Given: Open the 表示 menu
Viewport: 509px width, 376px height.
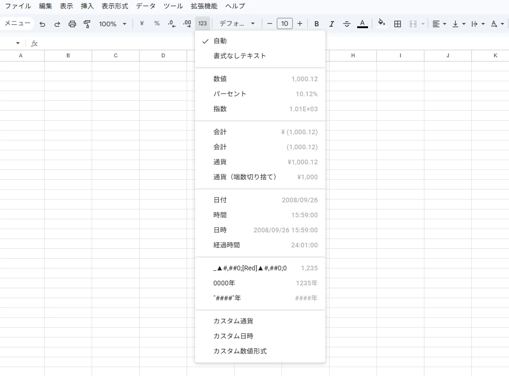Looking at the screenshot, I should pyautogui.click(x=66, y=6).
